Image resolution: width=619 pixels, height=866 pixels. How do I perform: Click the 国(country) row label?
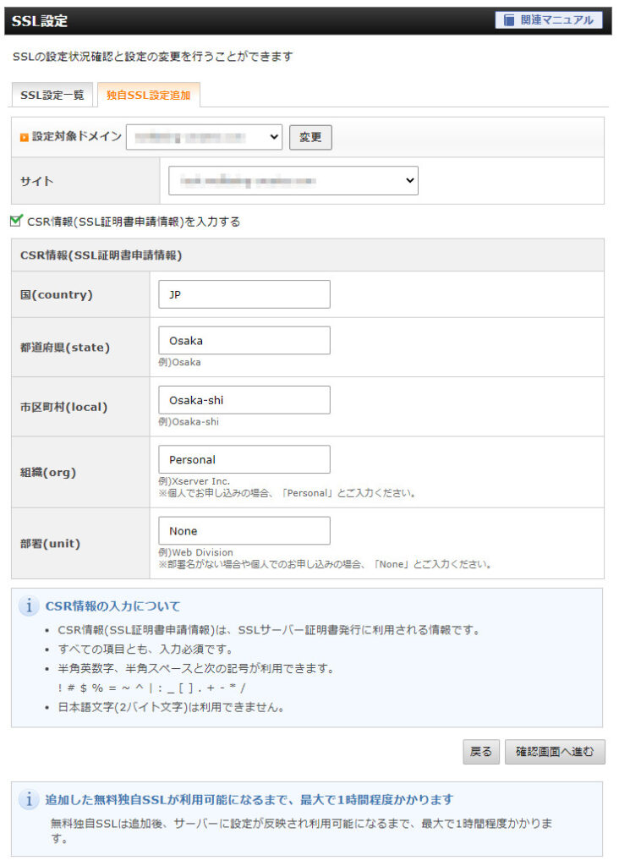(x=57, y=294)
